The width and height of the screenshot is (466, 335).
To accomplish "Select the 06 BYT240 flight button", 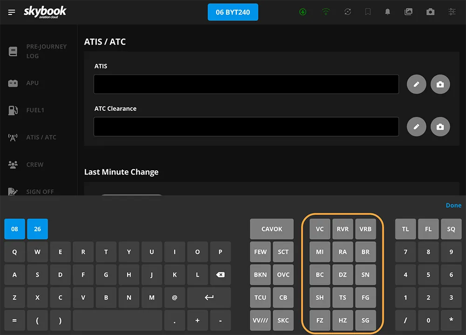I will click(x=233, y=12).
